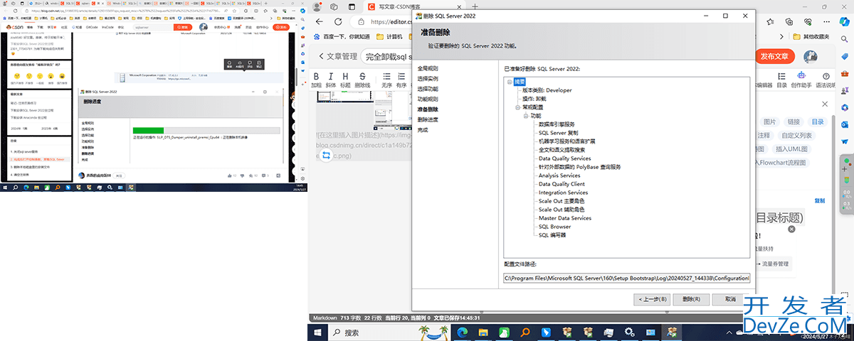
Task: Open the Settings gear icon on taskbar
Action: pyautogui.click(x=630, y=332)
